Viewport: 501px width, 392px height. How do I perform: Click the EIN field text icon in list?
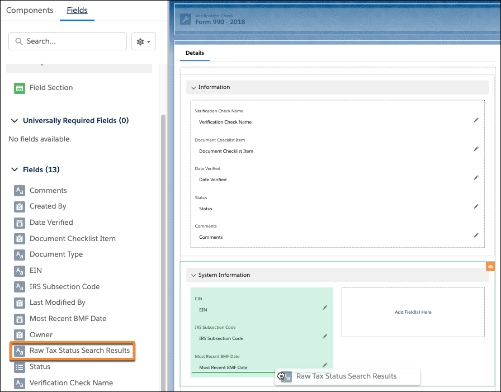tap(20, 271)
